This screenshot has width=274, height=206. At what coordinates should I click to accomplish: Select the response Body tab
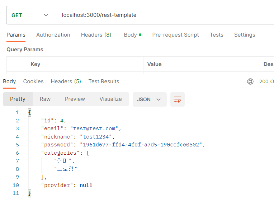coord(9,81)
